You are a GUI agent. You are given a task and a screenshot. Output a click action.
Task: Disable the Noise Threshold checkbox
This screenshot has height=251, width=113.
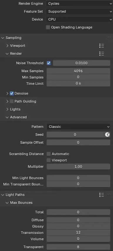click(x=49, y=63)
